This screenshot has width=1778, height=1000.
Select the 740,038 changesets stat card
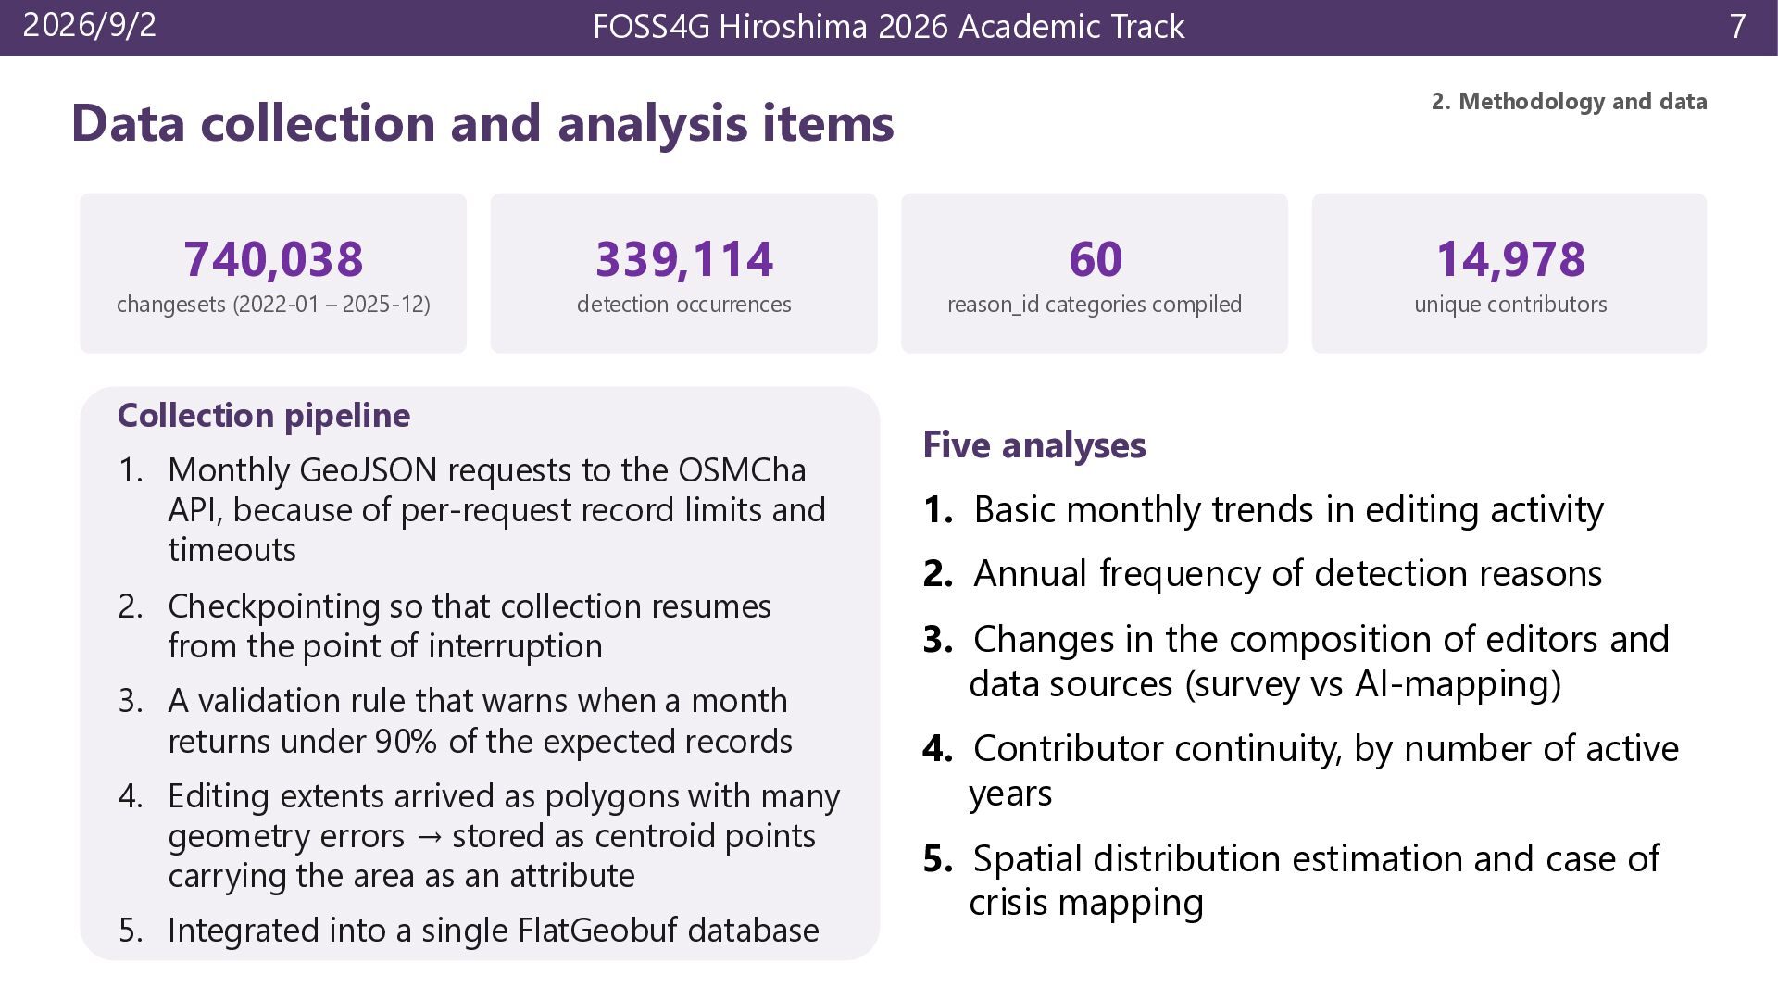(273, 273)
